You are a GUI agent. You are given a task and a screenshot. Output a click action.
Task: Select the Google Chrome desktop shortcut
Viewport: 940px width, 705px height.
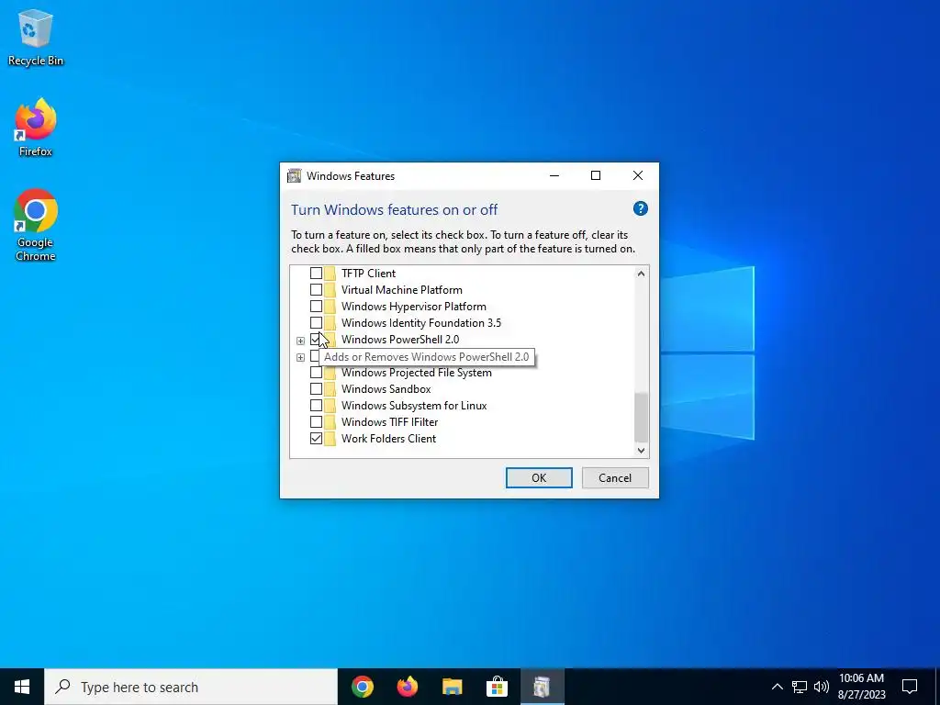click(36, 225)
